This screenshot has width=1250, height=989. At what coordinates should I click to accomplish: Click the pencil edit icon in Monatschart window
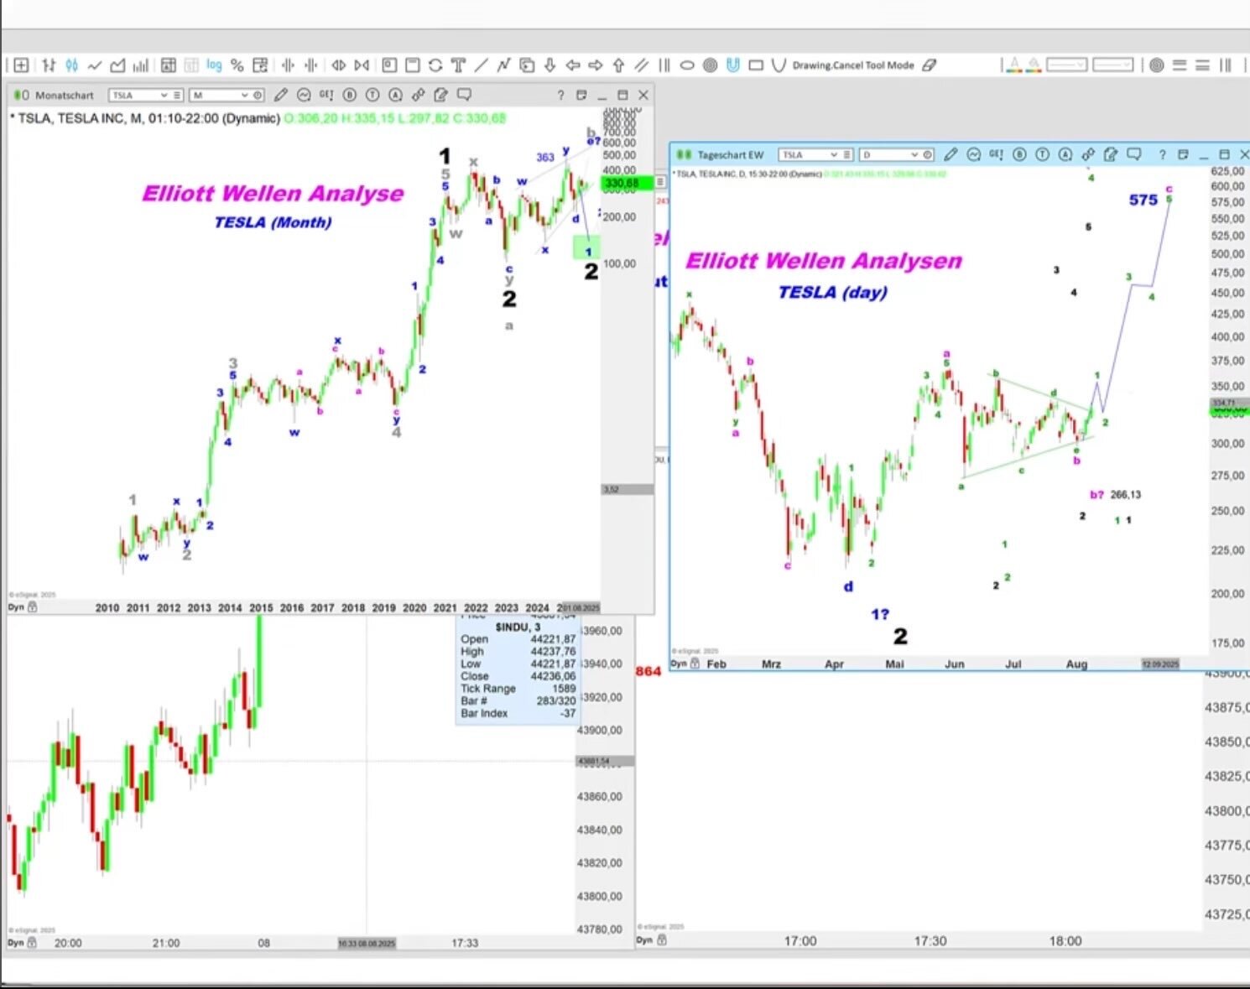[280, 95]
